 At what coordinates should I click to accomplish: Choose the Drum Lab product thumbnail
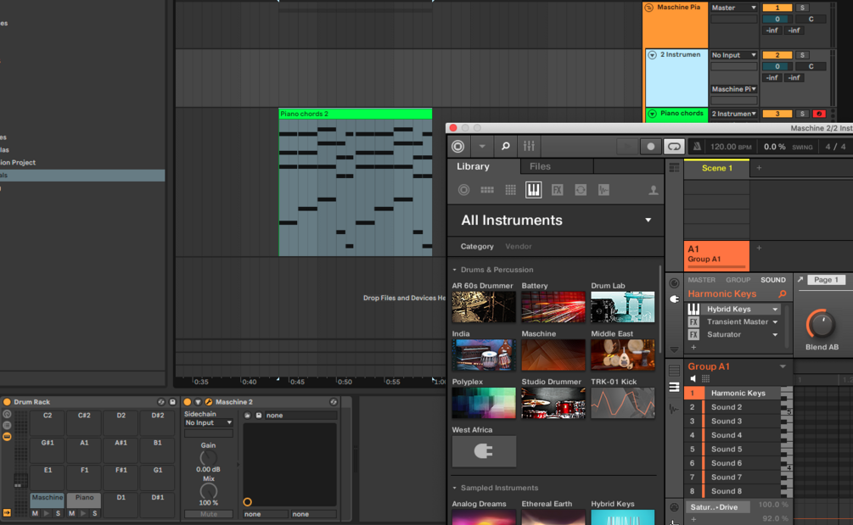pyautogui.click(x=623, y=306)
